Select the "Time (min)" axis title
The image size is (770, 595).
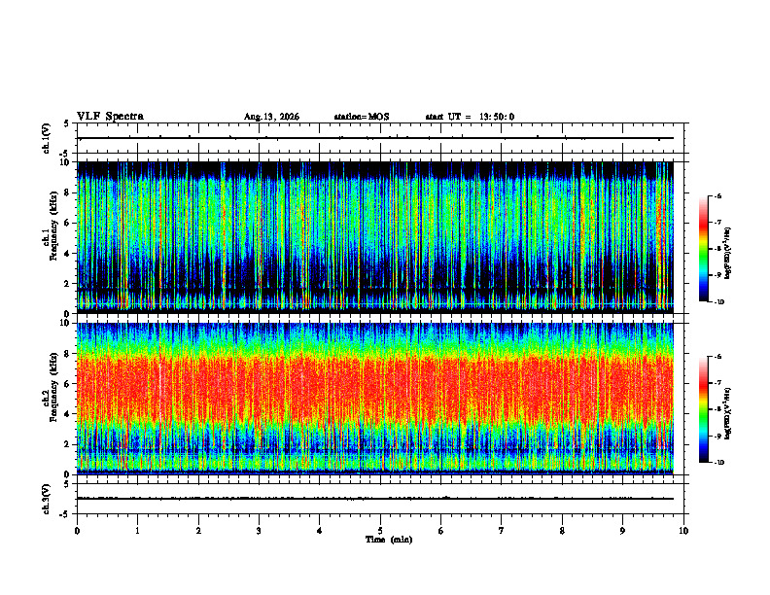click(389, 540)
